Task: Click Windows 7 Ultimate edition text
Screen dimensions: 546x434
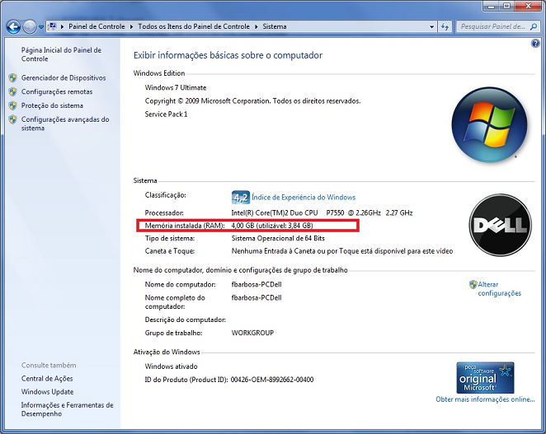Action: (176, 87)
